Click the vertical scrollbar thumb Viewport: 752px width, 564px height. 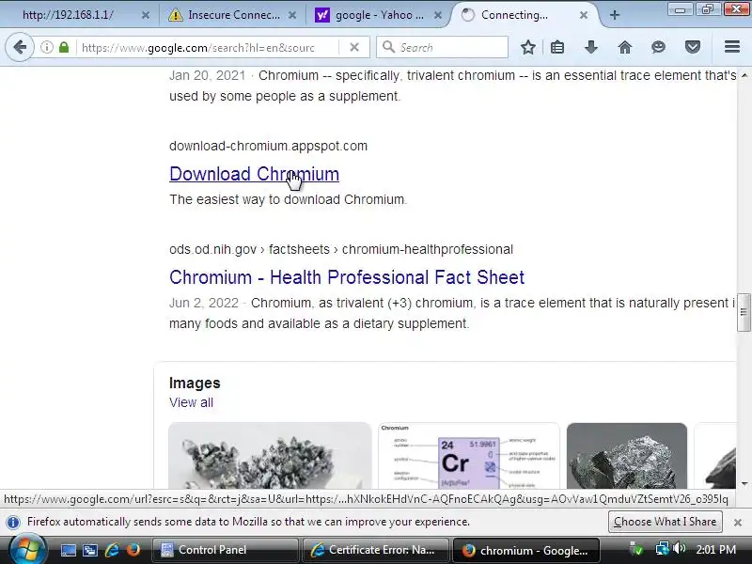[744, 312]
